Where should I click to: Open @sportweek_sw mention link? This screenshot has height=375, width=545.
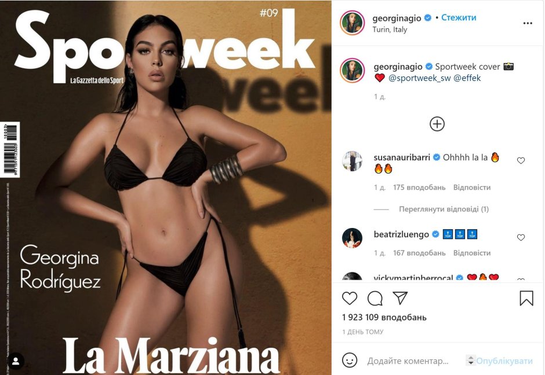(x=420, y=78)
